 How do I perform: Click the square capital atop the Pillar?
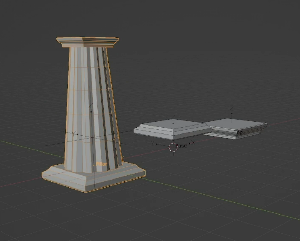click(87, 42)
